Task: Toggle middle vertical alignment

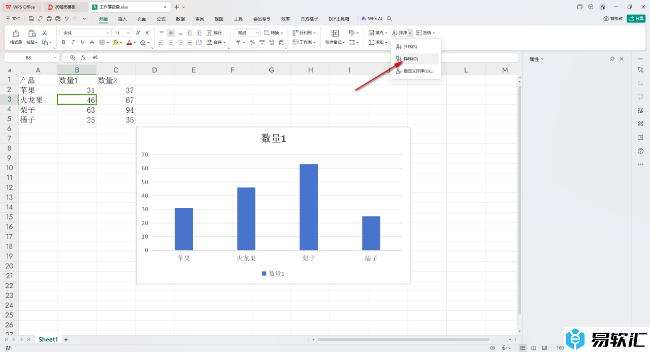Action: click(171, 33)
